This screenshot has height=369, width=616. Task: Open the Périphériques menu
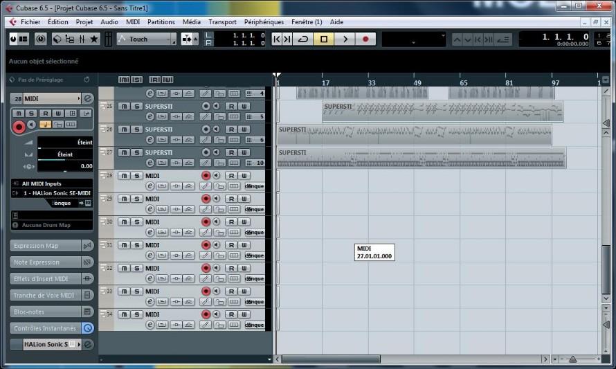click(x=264, y=22)
